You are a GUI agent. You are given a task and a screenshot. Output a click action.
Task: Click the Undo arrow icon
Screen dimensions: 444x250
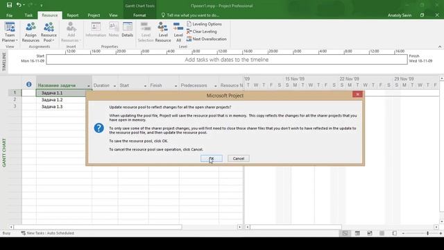tap(19, 5)
